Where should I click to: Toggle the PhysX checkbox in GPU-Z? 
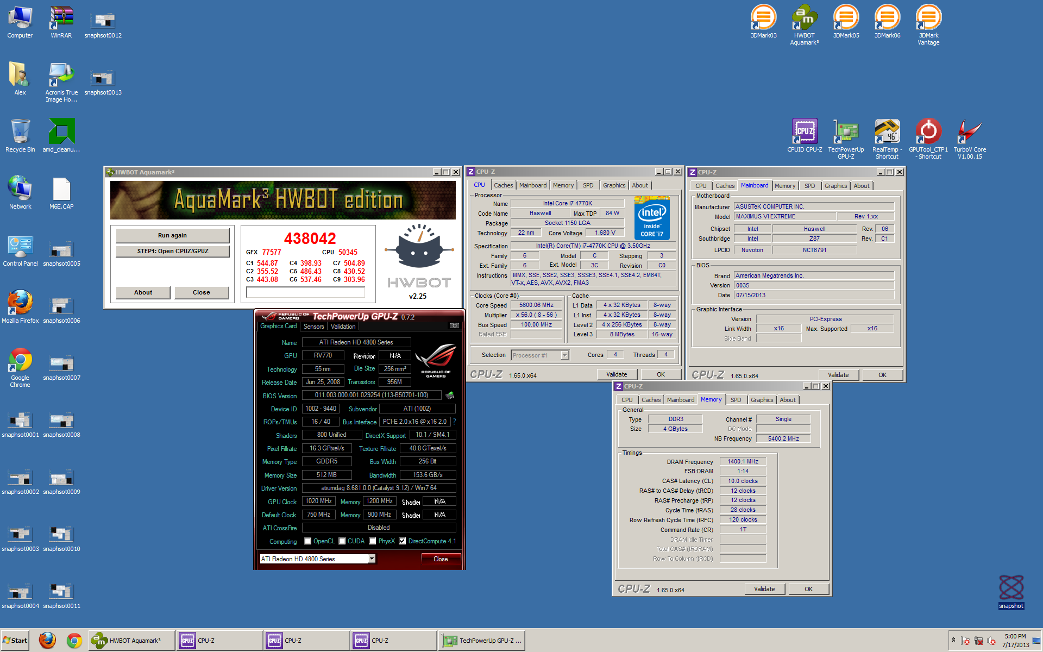(373, 541)
